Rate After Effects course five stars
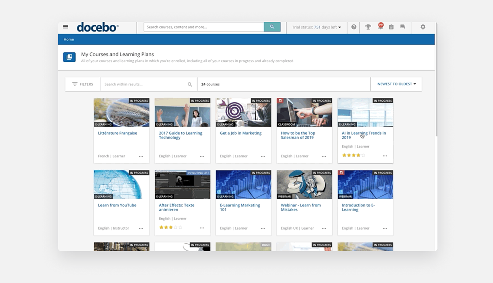This screenshot has height=283, width=493. click(x=180, y=227)
